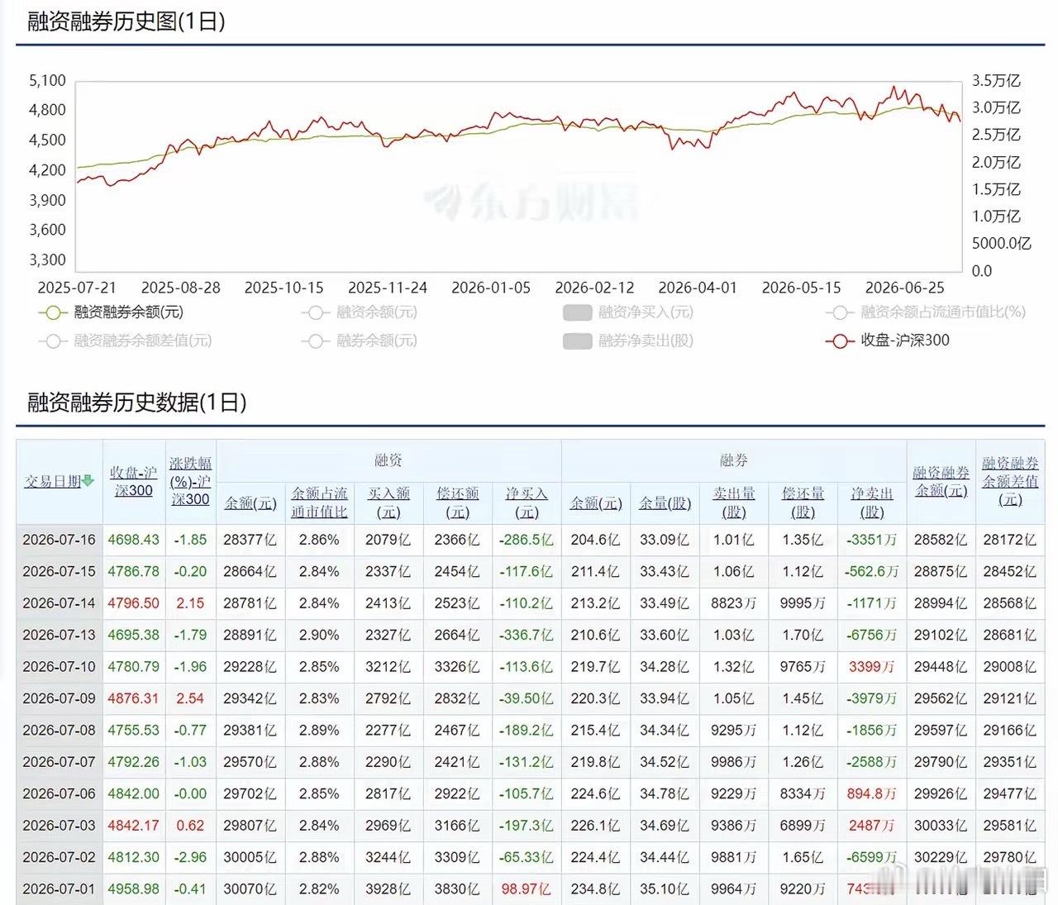
Task: Click closing value 4698.43
Action: (x=134, y=540)
